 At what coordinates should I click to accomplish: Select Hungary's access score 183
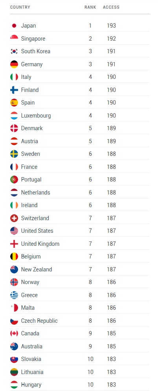pyautogui.click(x=112, y=385)
